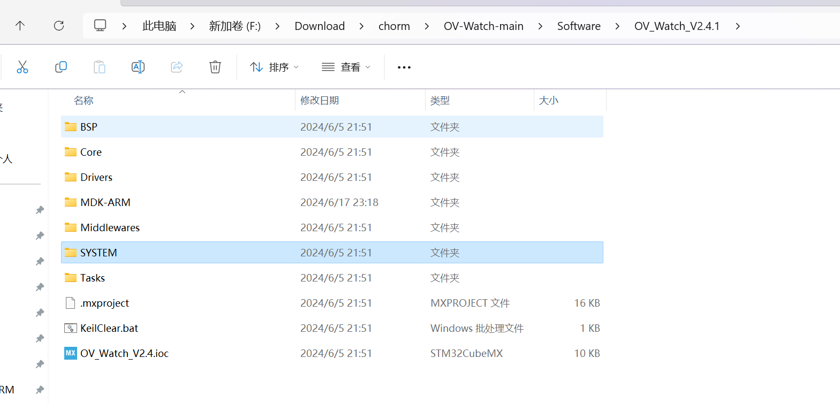Click the MXPROJECT 文件 type cell
Image resolution: width=840 pixels, height=403 pixels.
[470, 303]
